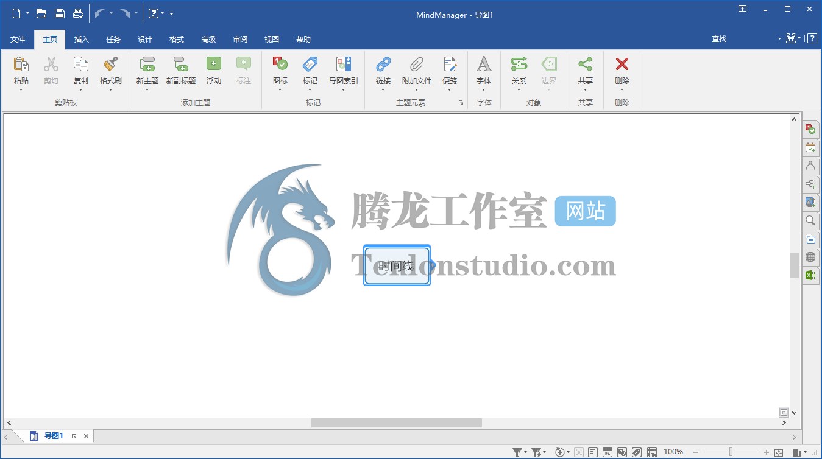822x459 pixels.
Task: Switch to the 视图 ribbon tab
Action: [271, 39]
